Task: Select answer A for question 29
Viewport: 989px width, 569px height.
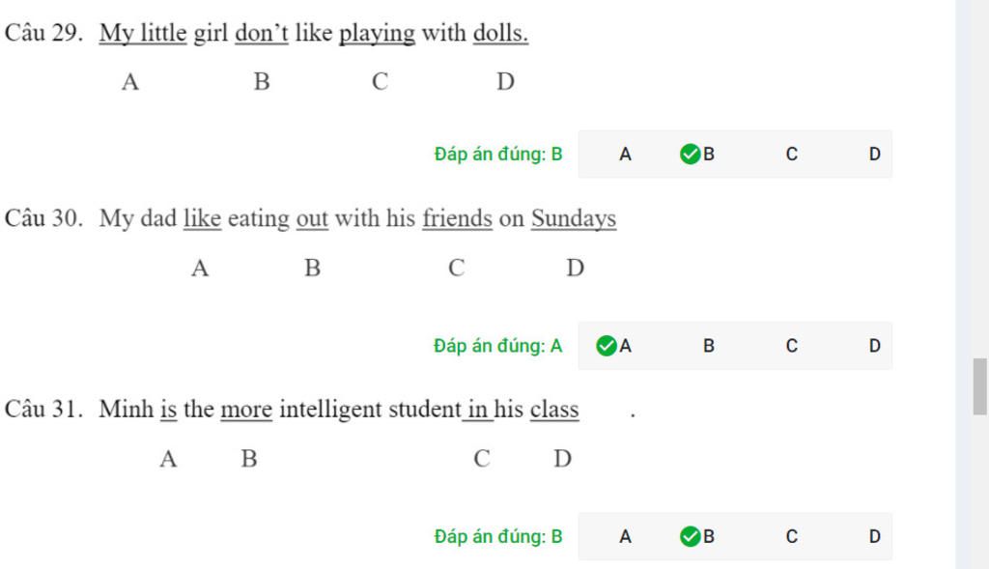Action: point(625,154)
